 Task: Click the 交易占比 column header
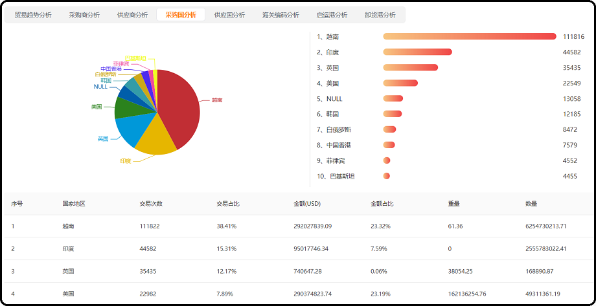pos(228,204)
